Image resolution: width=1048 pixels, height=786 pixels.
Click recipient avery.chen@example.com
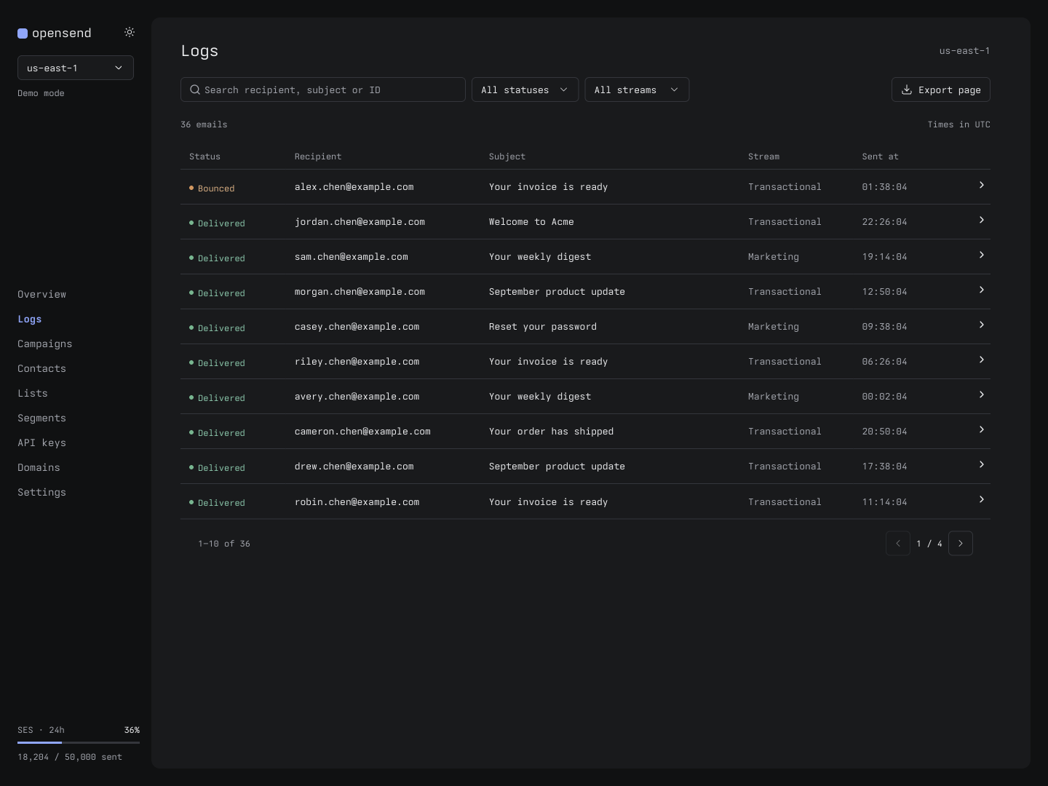tap(357, 397)
